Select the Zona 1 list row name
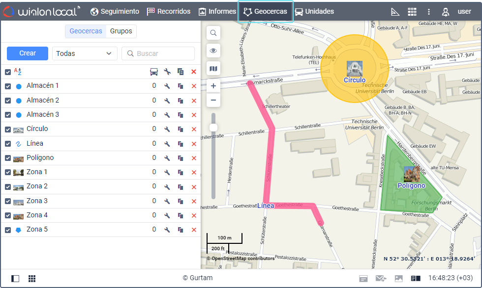This screenshot has height=288, width=482. point(37,172)
